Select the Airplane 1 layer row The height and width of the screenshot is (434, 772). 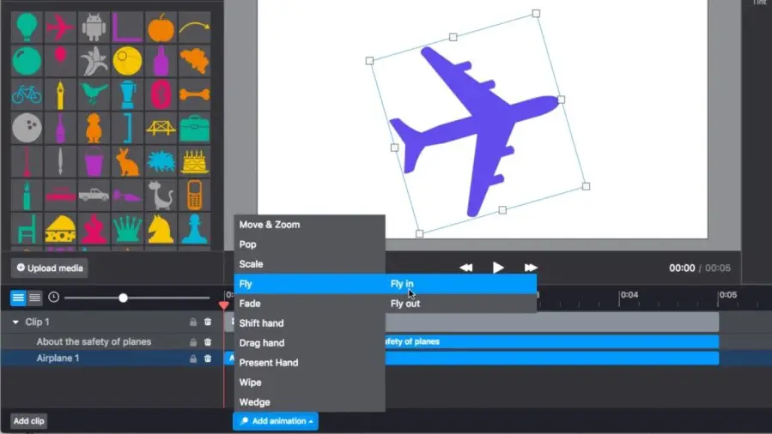pyautogui.click(x=112, y=359)
